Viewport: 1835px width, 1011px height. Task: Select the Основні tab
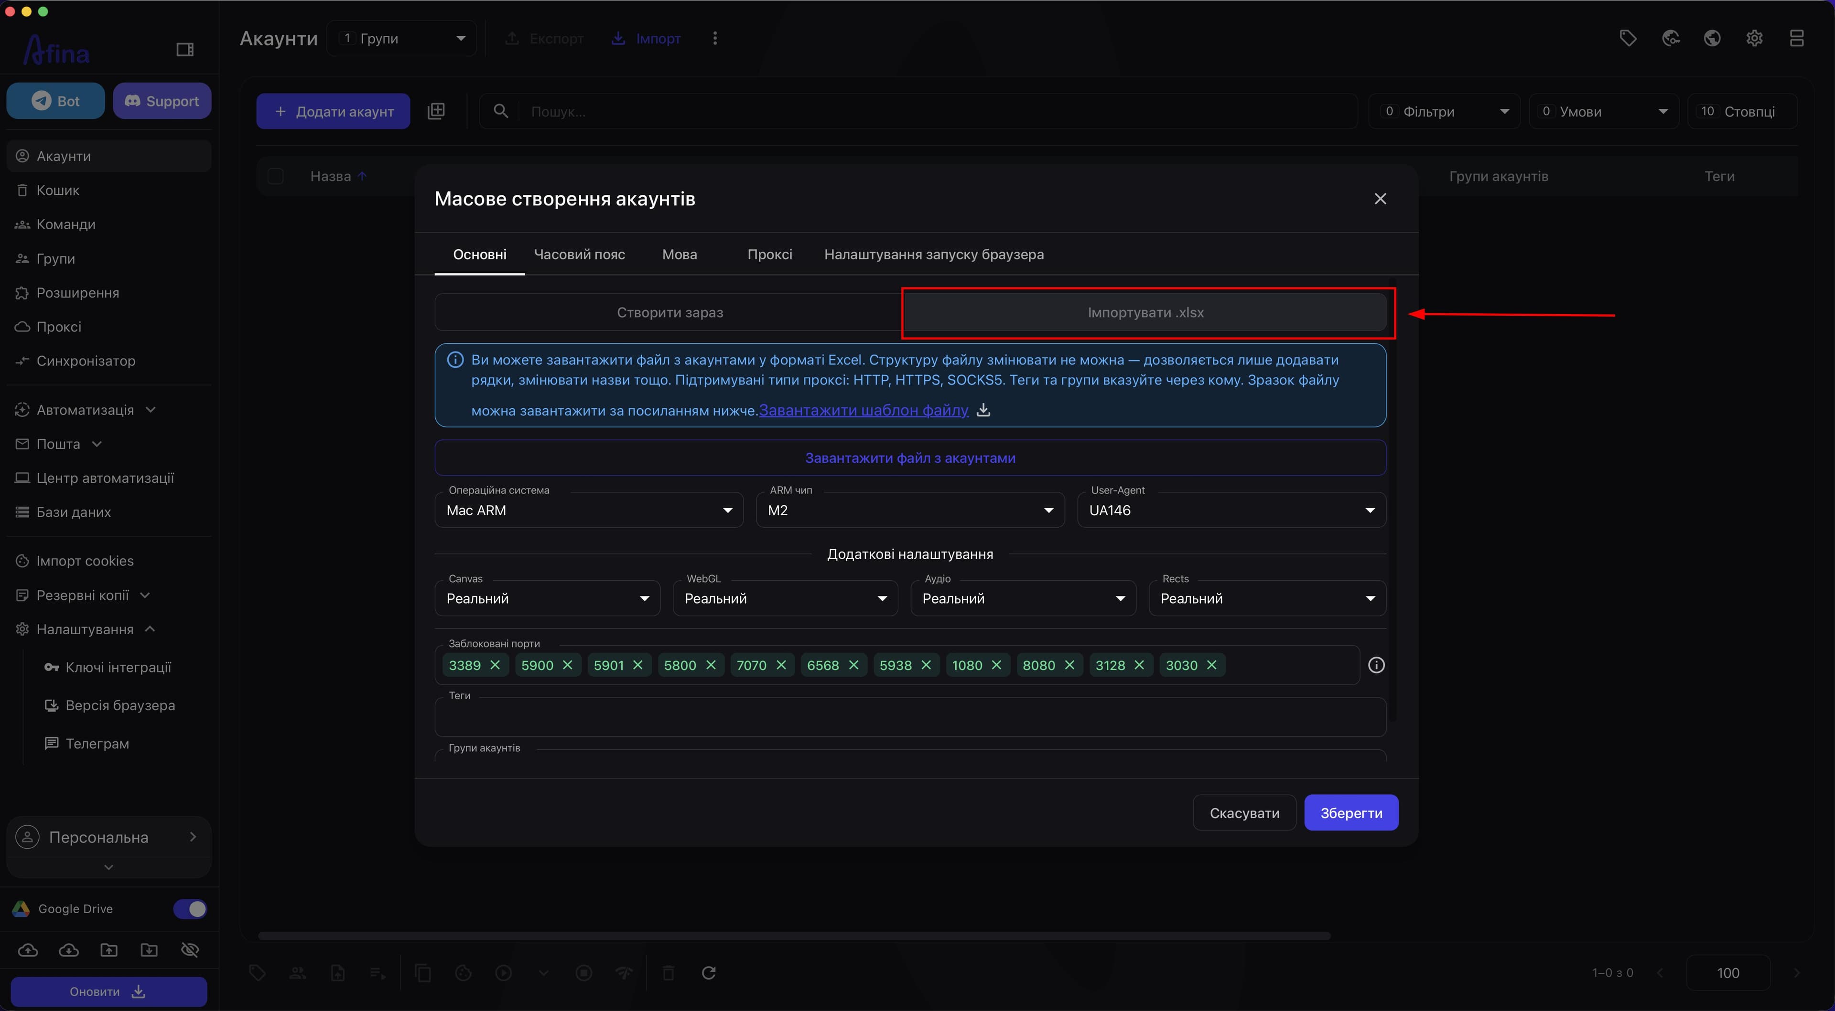(x=479, y=255)
